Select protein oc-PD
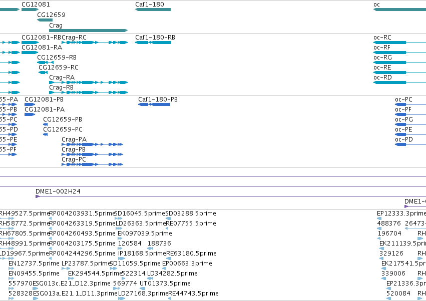Screen dimensions: 426x301 pyautogui.click(x=410, y=144)
